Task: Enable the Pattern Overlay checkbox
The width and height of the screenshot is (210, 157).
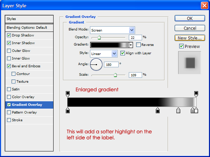Action: click(9, 112)
